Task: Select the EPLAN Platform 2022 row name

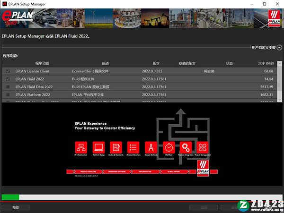Action: (x=33, y=94)
